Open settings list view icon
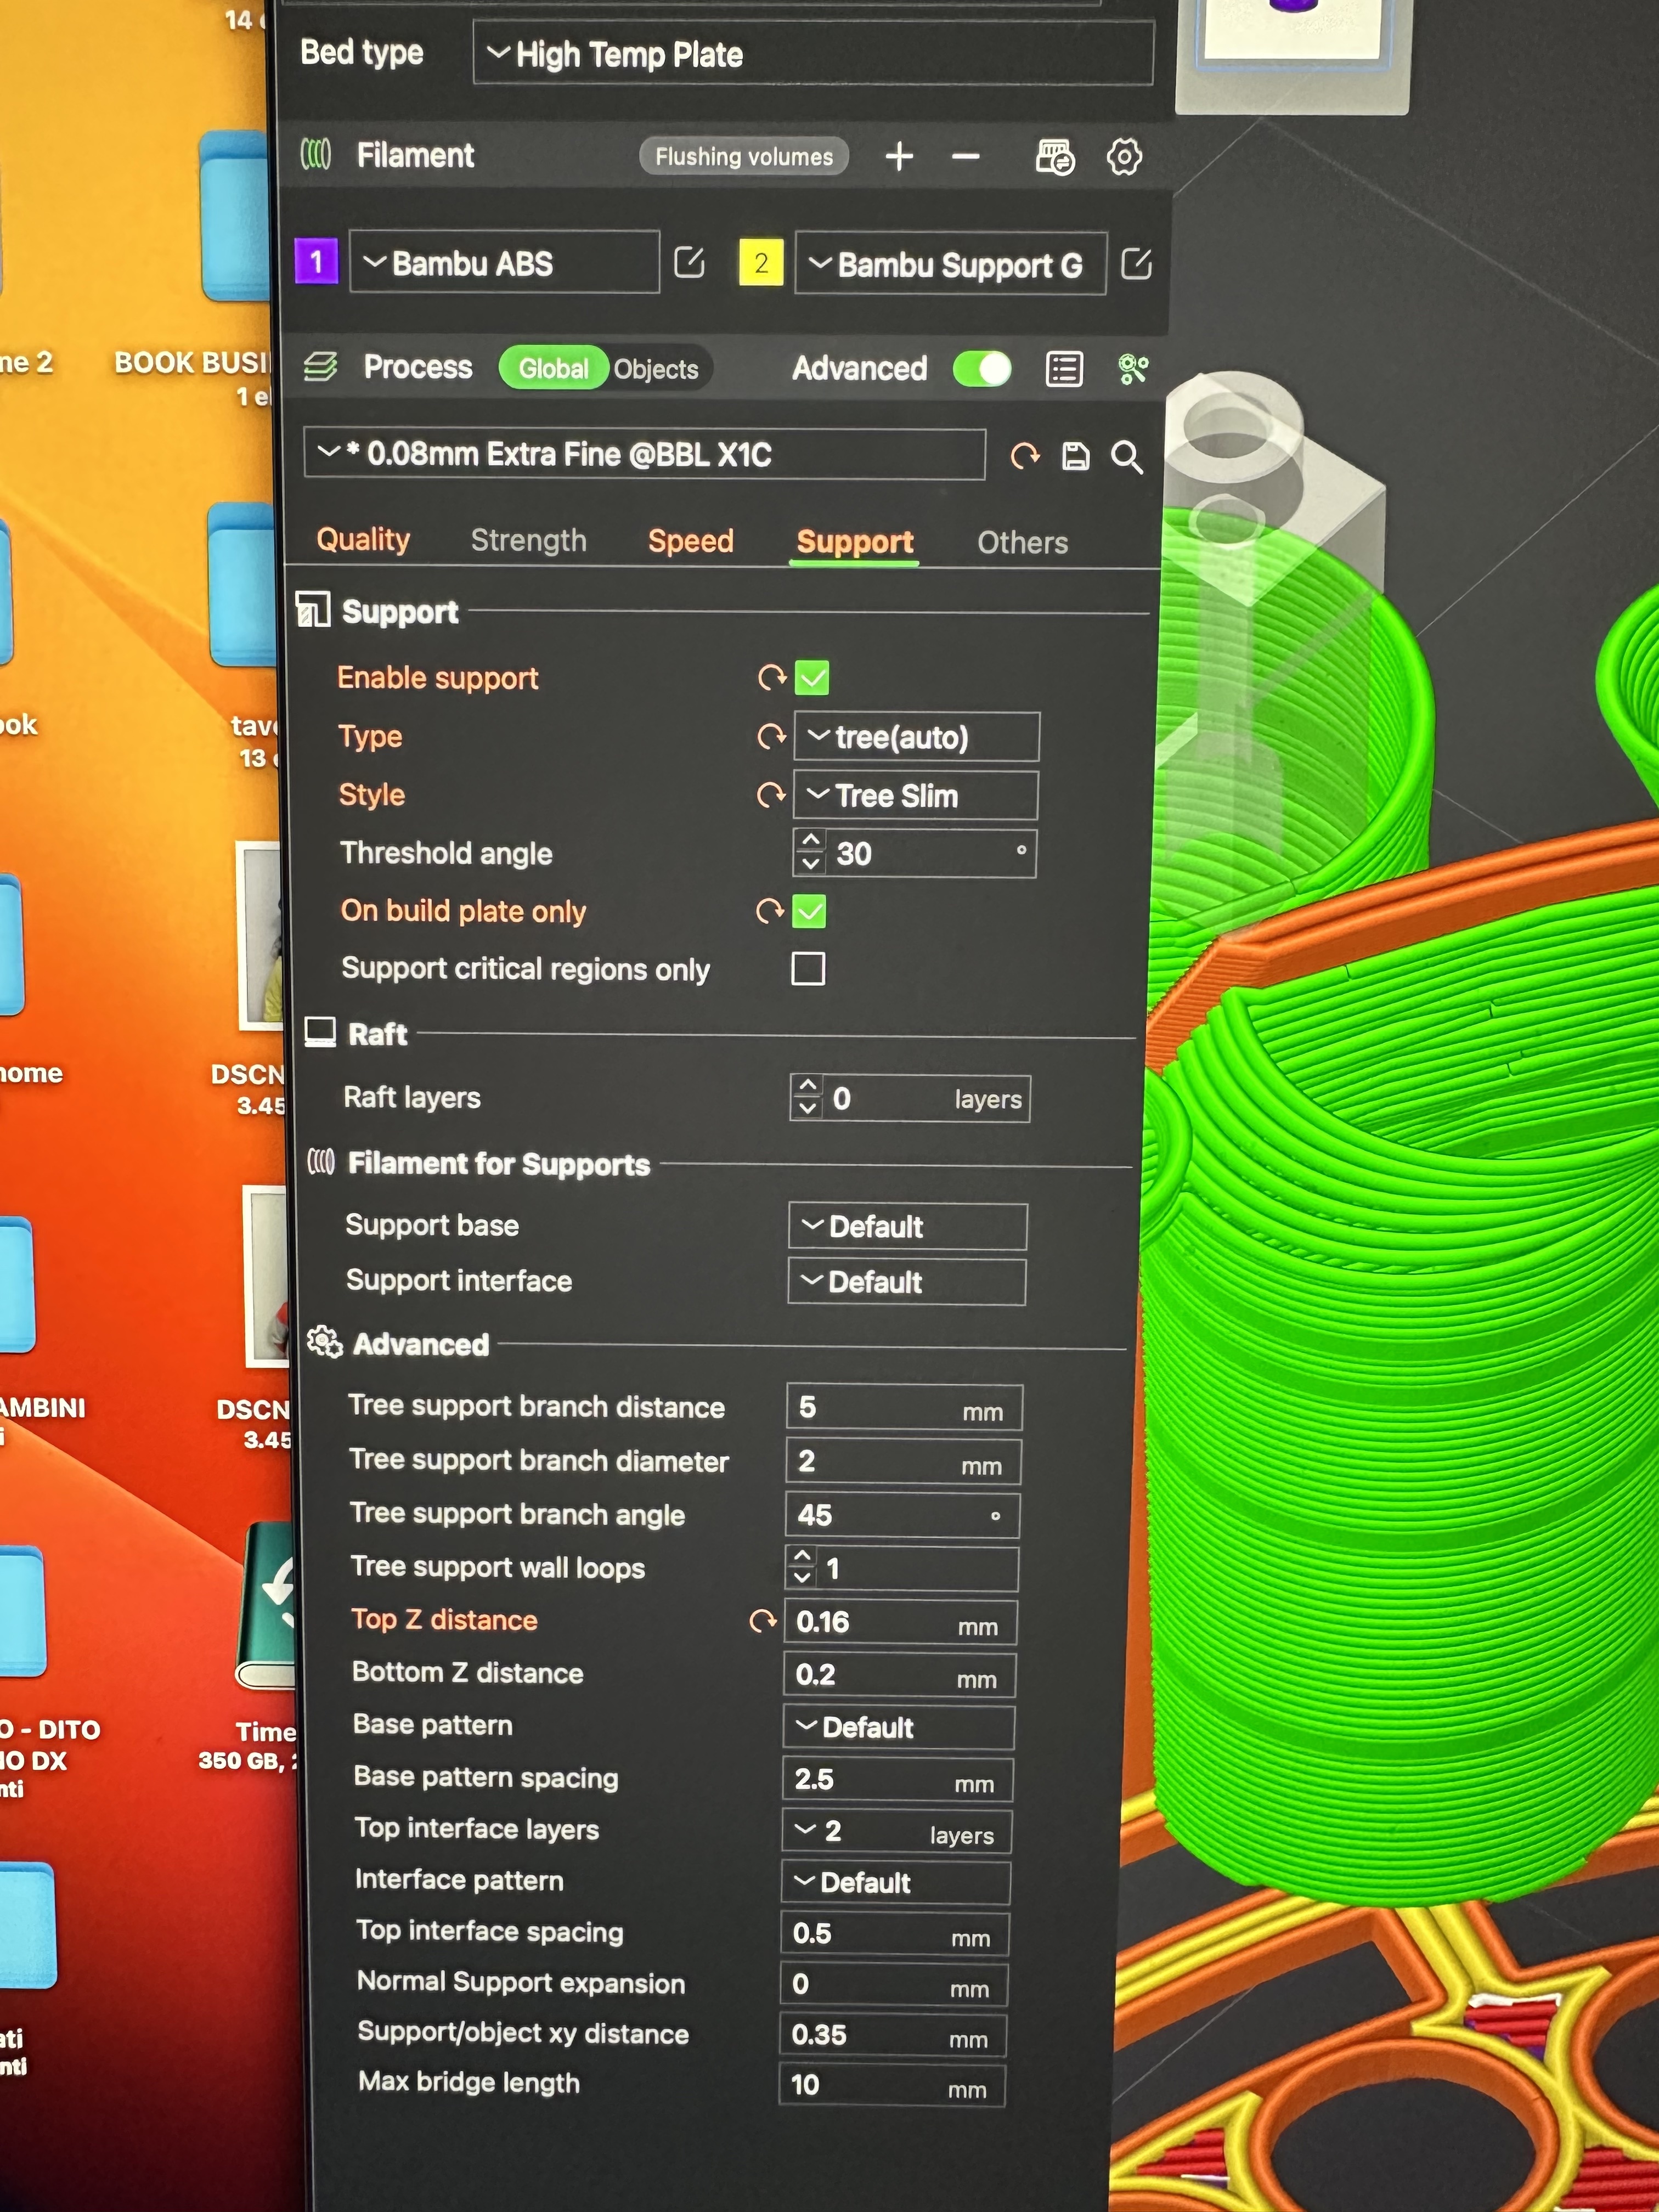 click(1064, 369)
